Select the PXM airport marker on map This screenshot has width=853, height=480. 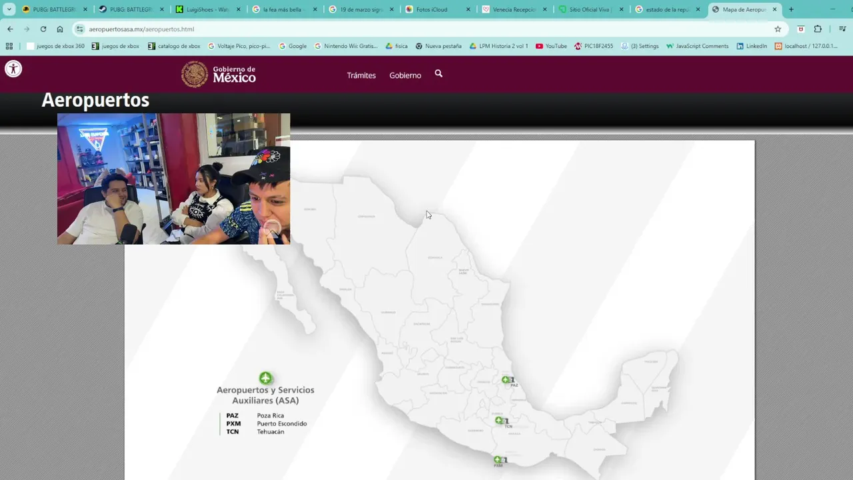497,460
